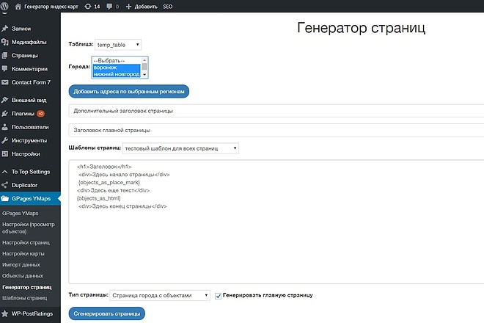Select --Выбрать-- in the cities list
484x323 pixels.
coord(117,61)
